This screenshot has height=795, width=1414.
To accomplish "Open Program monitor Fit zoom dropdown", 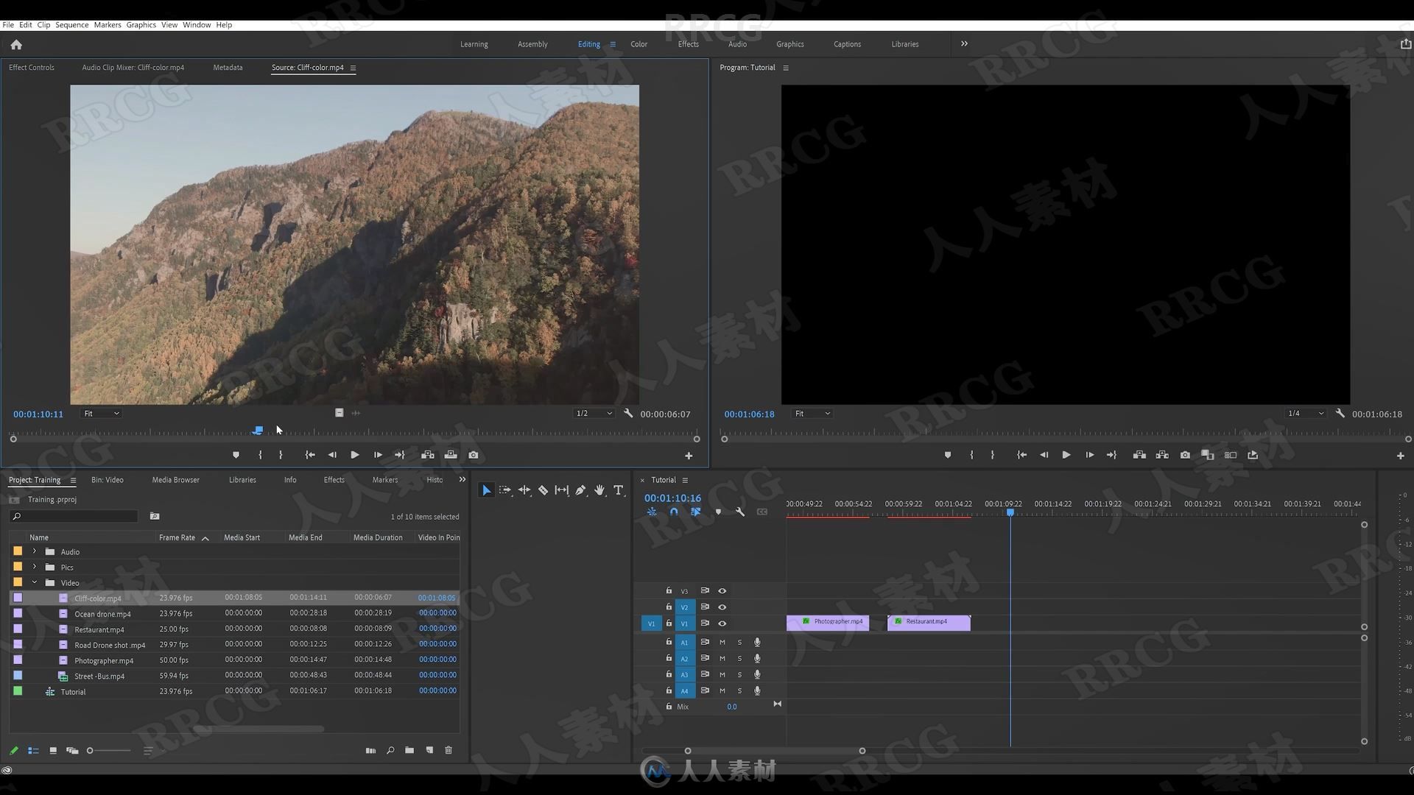I will pos(812,414).
